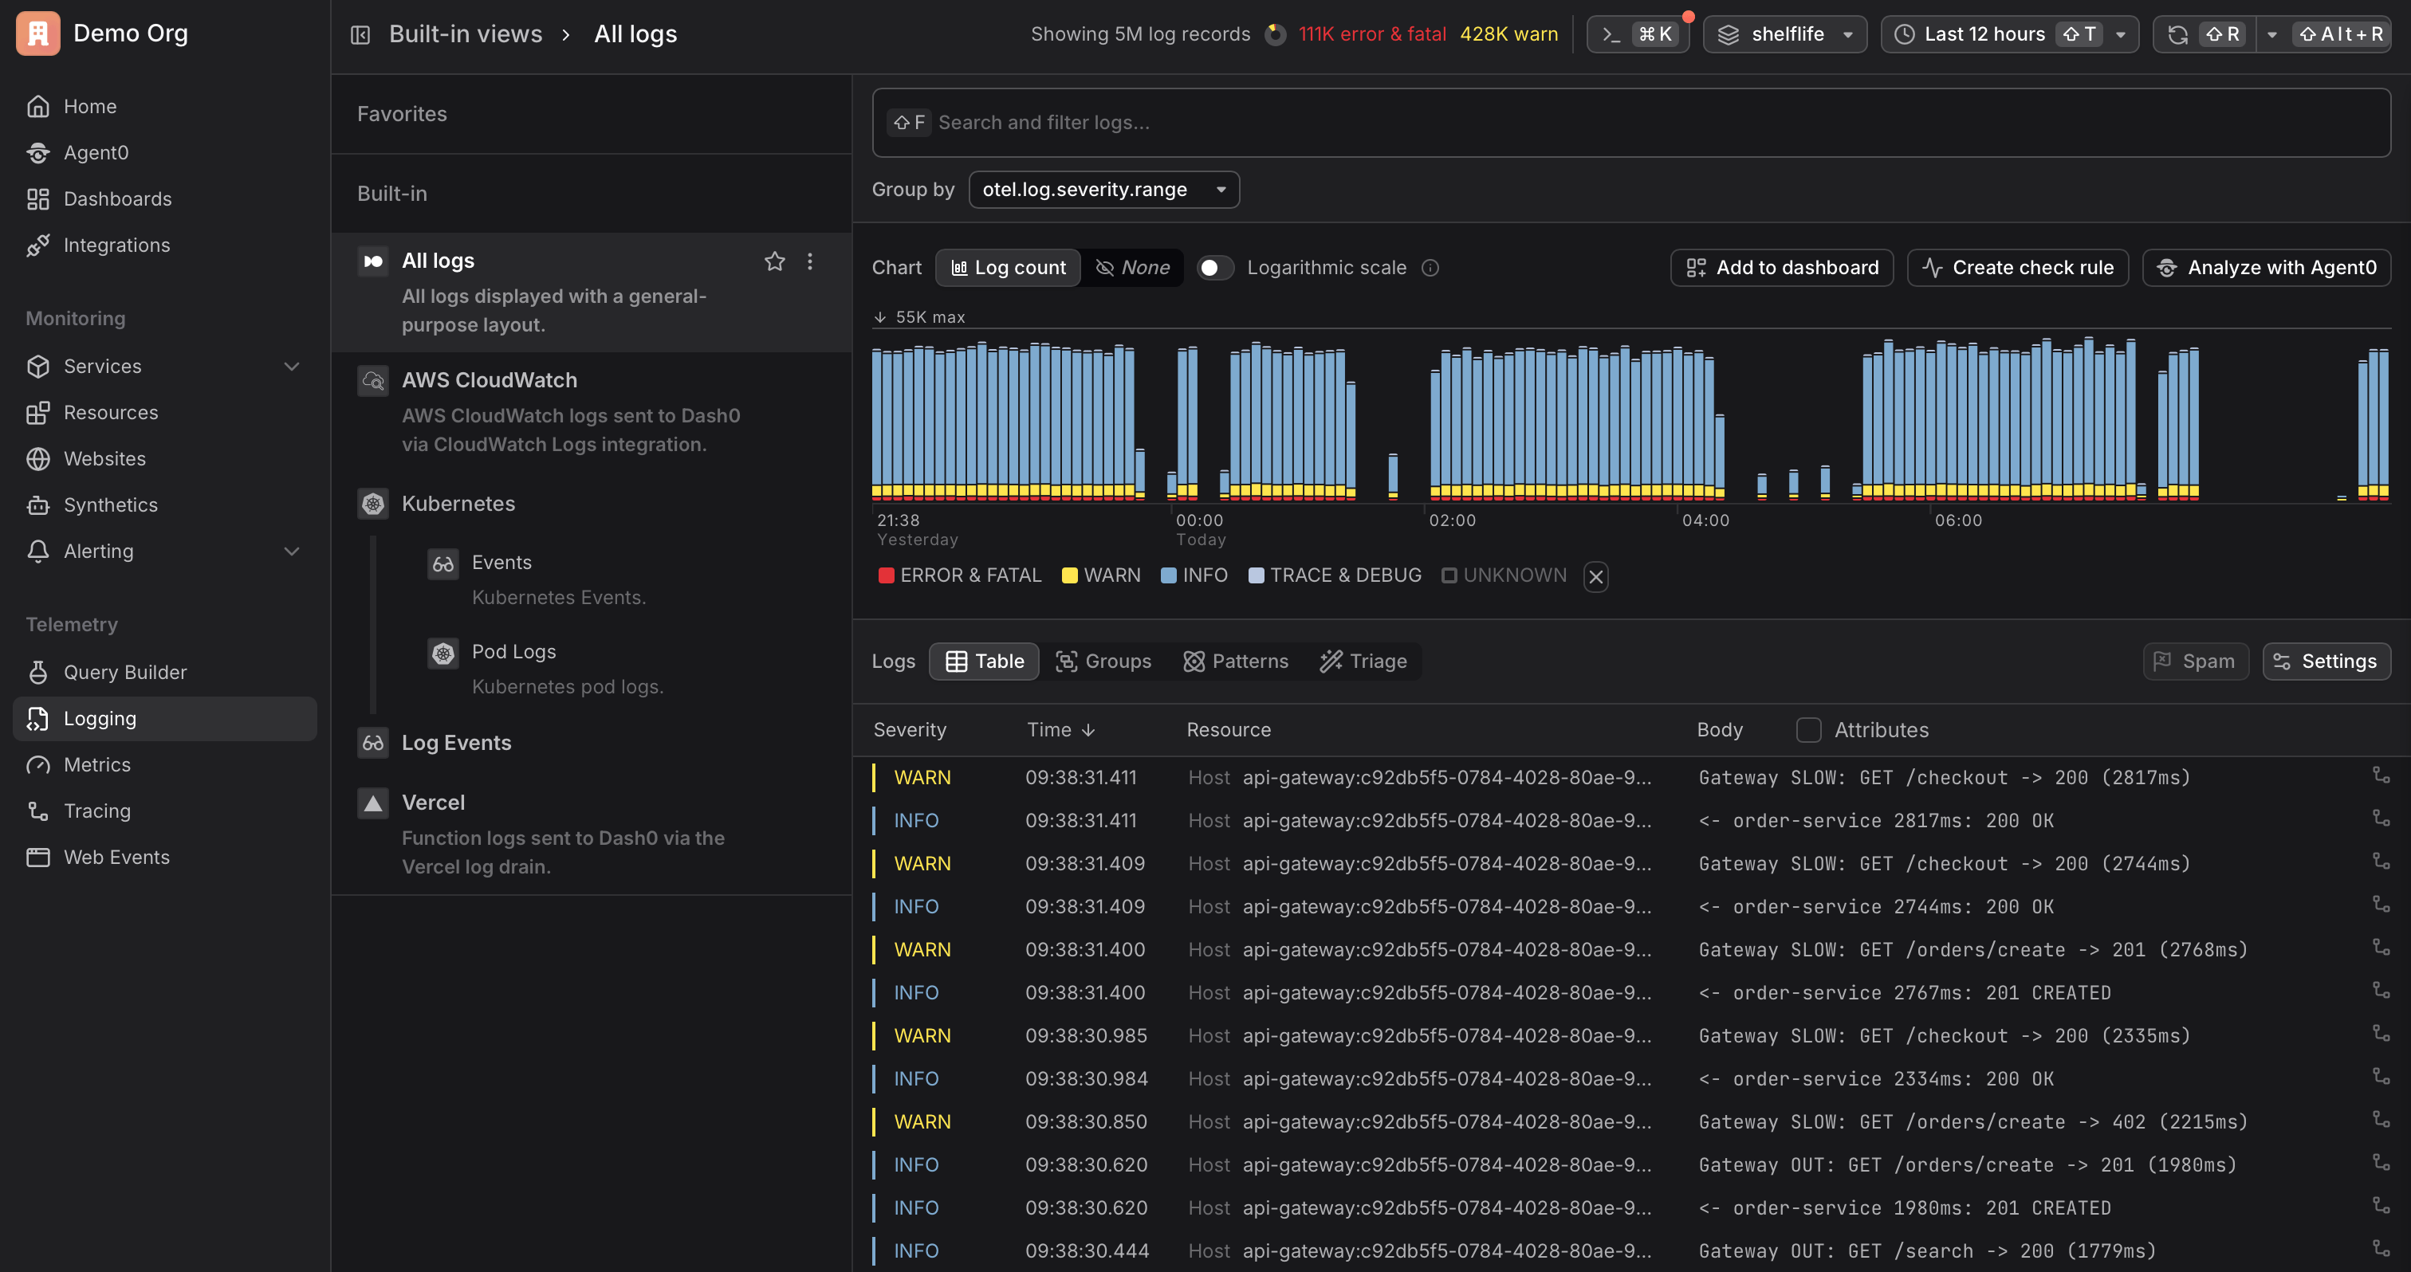Switch to the Patterns tab

click(x=1236, y=662)
